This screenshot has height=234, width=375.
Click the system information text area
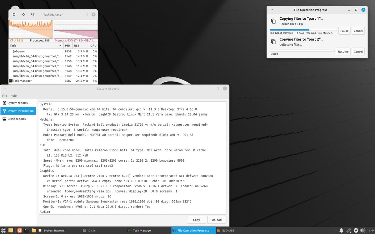(132, 158)
